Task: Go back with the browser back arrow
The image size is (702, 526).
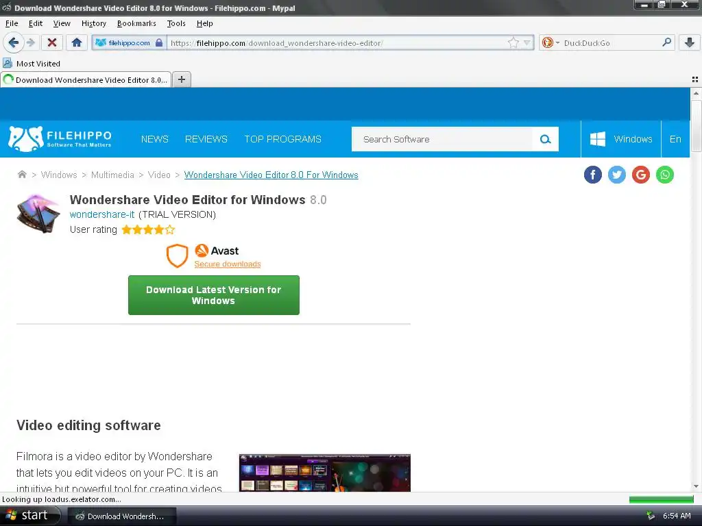Action: pos(13,43)
